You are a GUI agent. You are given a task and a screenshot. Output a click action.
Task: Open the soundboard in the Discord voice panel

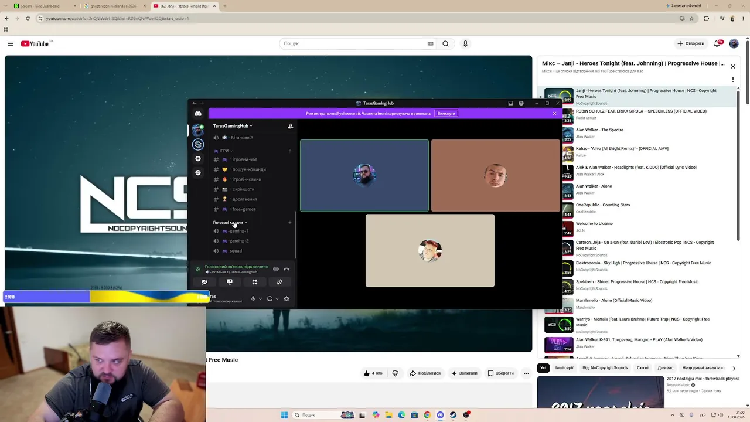pyautogui.click(x=279, y=282)
